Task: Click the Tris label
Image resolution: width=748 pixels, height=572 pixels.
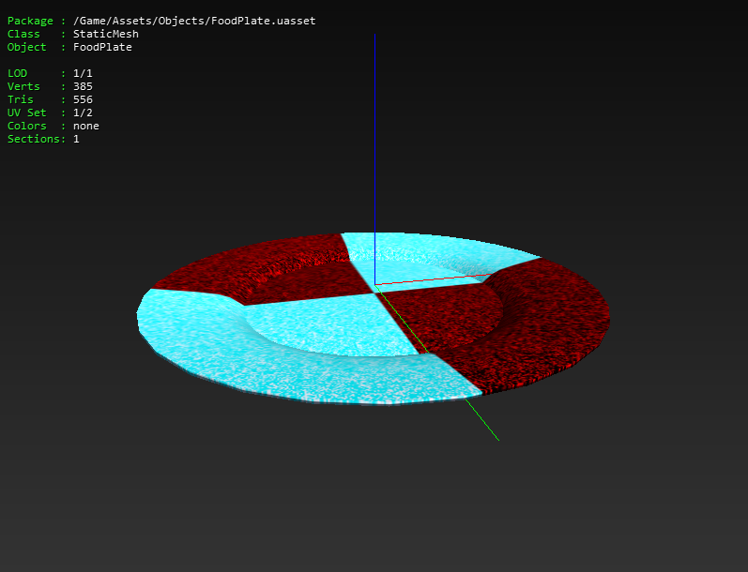Action: tap(20, 99)
